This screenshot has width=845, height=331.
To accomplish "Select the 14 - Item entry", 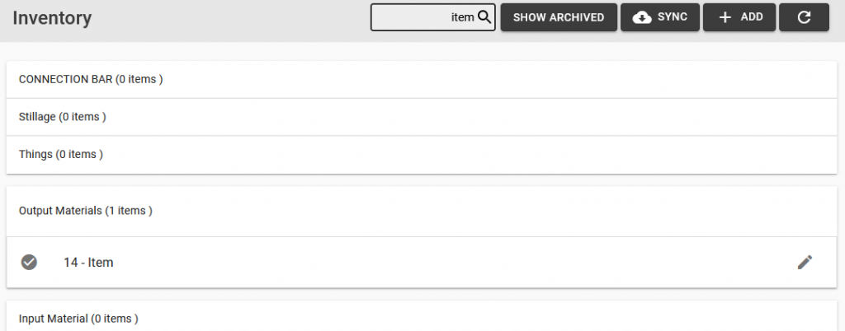I will click(x=422, y=262).
